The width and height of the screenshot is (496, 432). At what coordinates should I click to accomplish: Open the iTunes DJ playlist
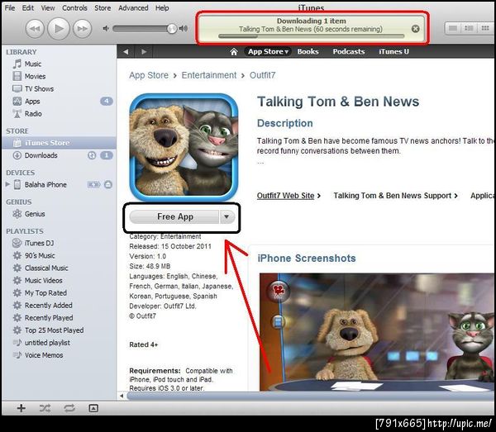pyautogui.click(x=59, y=243)
